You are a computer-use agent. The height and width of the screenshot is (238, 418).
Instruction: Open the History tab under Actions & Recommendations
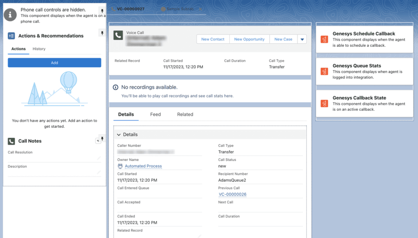(x=40, y=49)
